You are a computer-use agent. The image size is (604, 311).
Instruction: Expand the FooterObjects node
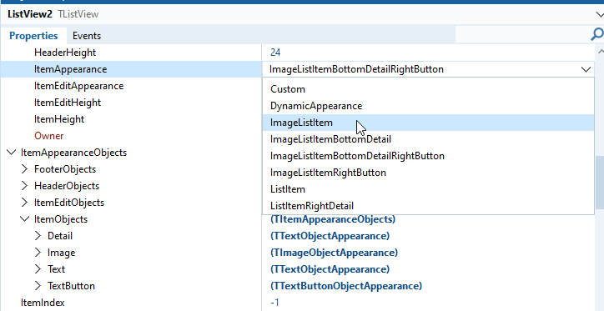pos(25,169)
